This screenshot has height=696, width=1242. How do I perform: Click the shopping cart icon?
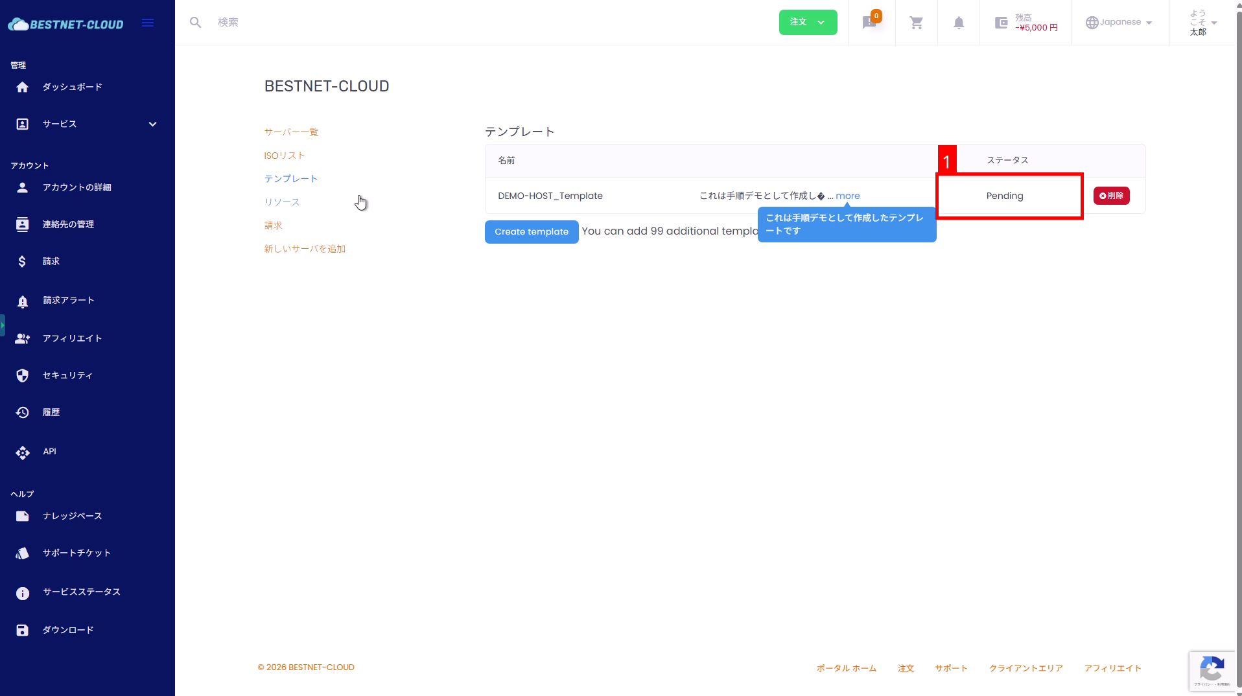point(916,23)
